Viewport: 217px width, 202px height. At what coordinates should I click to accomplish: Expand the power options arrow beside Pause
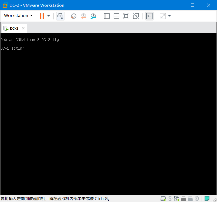click(x=49, y=16)
